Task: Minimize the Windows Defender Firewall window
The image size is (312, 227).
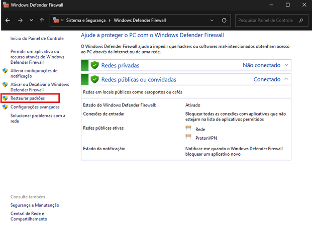Action: [271, 5]
